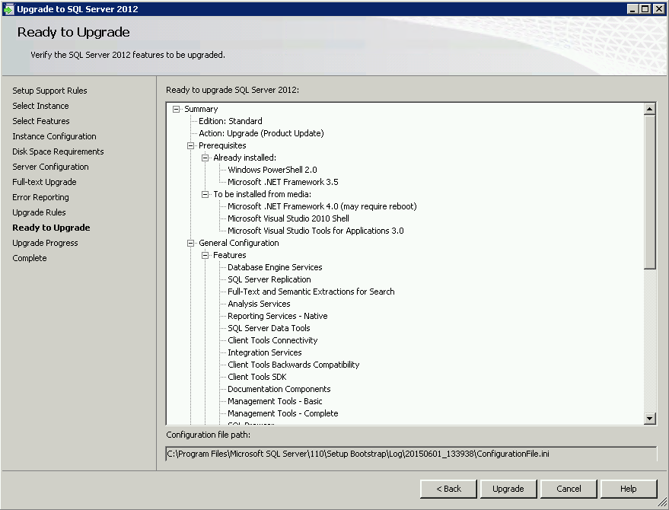
Task: Collapse the Summary tree node
Action: (177, 109)
